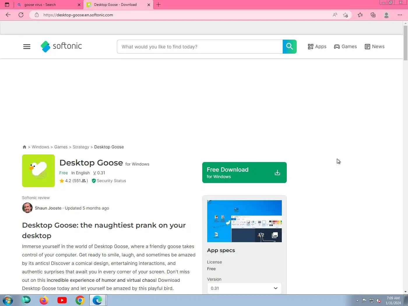408x306 pixels.
Task: Click the address bar URL
Action: (78, 15)
